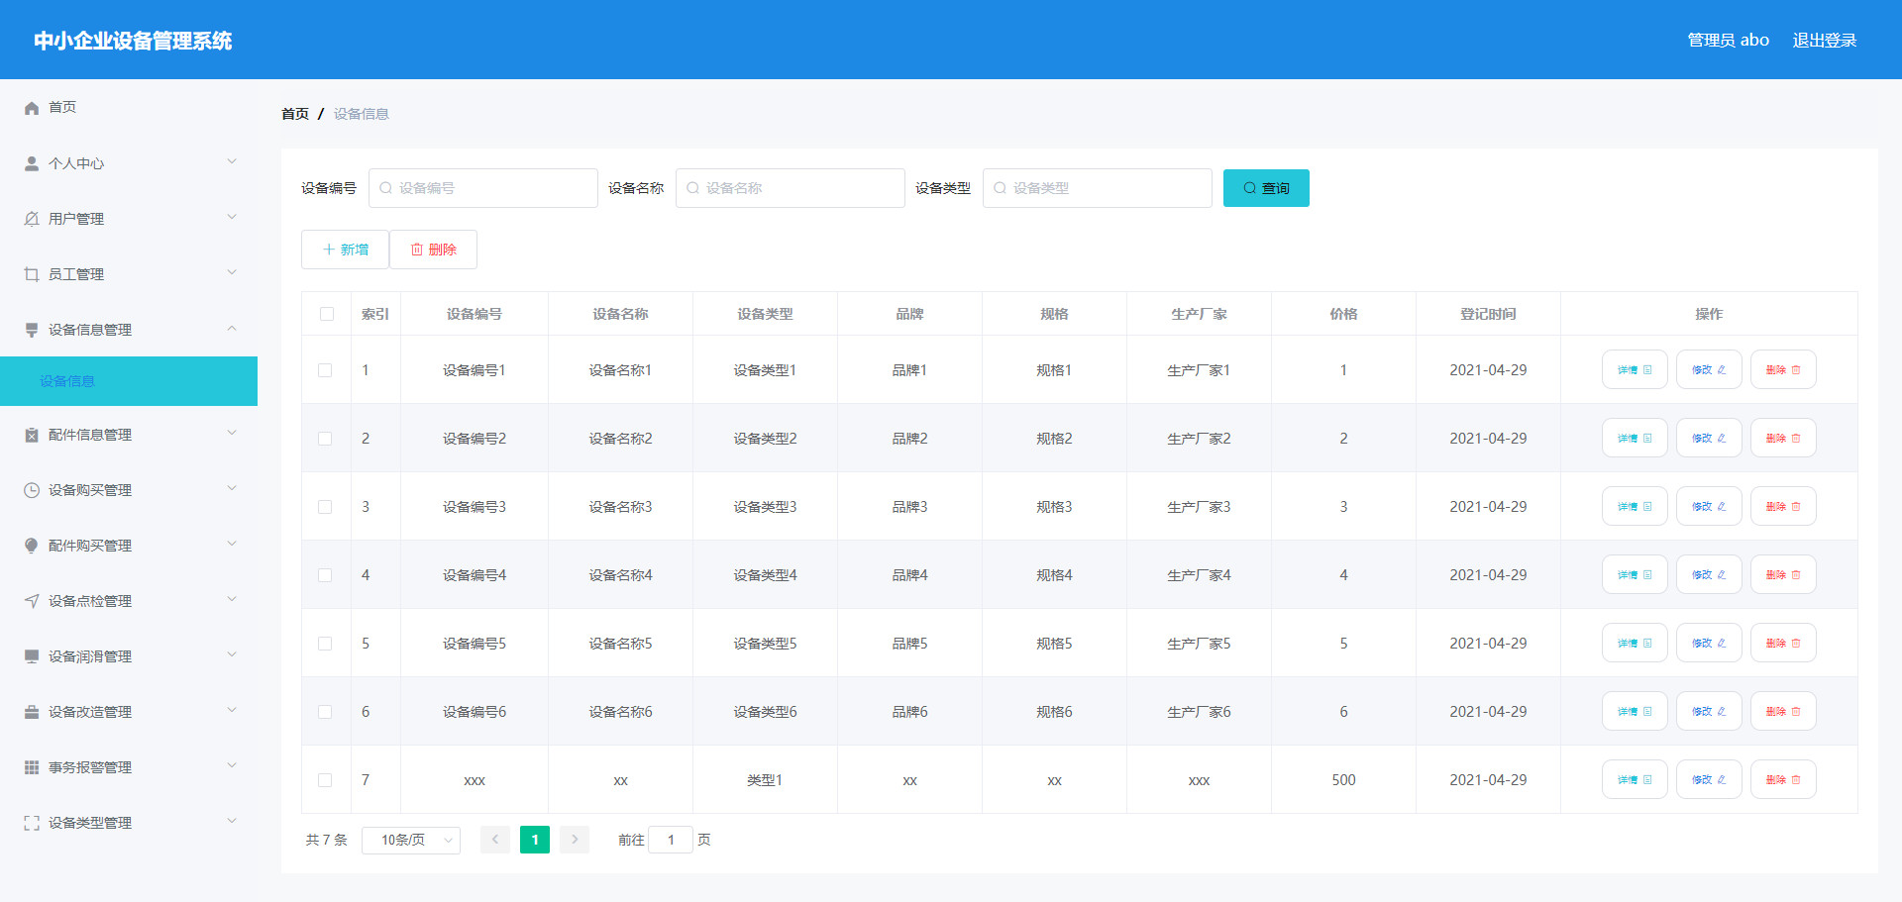Screen dimensions: 1902x902
Task: Click the pencil icon in 设备编号1 row's 修改 button
Action: (x=1722, y=370)
